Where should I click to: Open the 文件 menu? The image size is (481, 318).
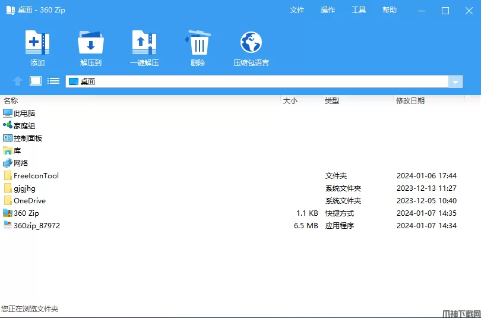[297, 10]
